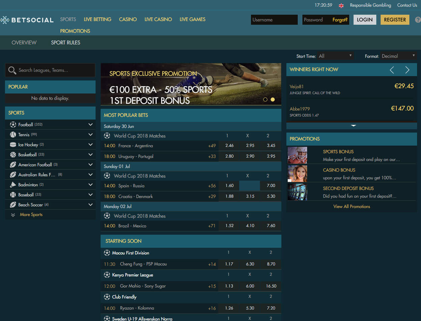Open the odds Format dropdown
The height and width of the screenshot is (321, 421).
[399, 56]
